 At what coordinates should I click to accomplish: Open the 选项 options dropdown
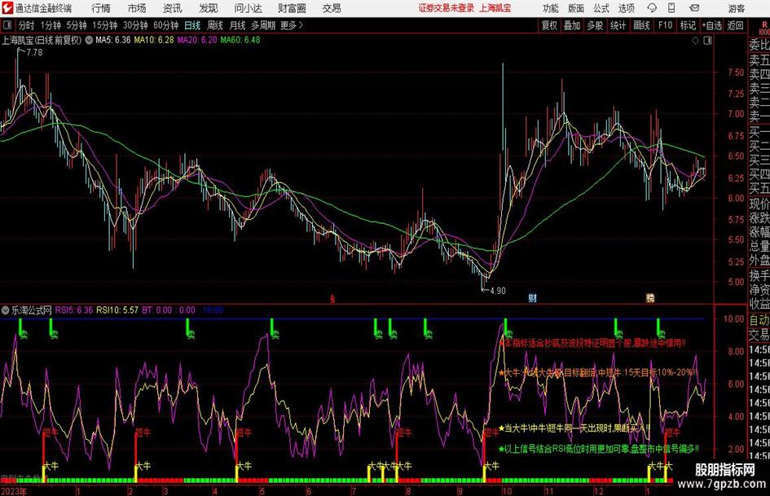(x=626, y=8)
